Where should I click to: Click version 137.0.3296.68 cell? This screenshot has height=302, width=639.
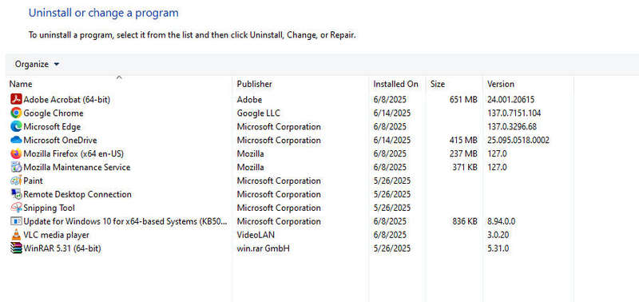[x=512, y=127]
